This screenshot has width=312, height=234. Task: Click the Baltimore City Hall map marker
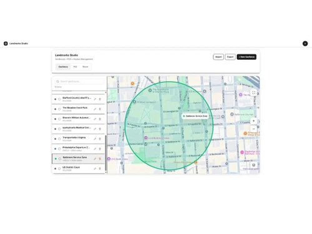point(232,114)
